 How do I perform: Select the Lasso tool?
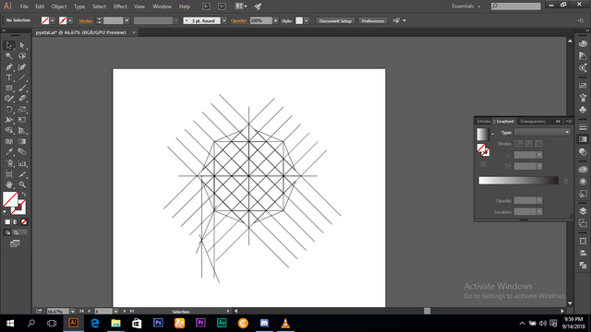[22, 56]
